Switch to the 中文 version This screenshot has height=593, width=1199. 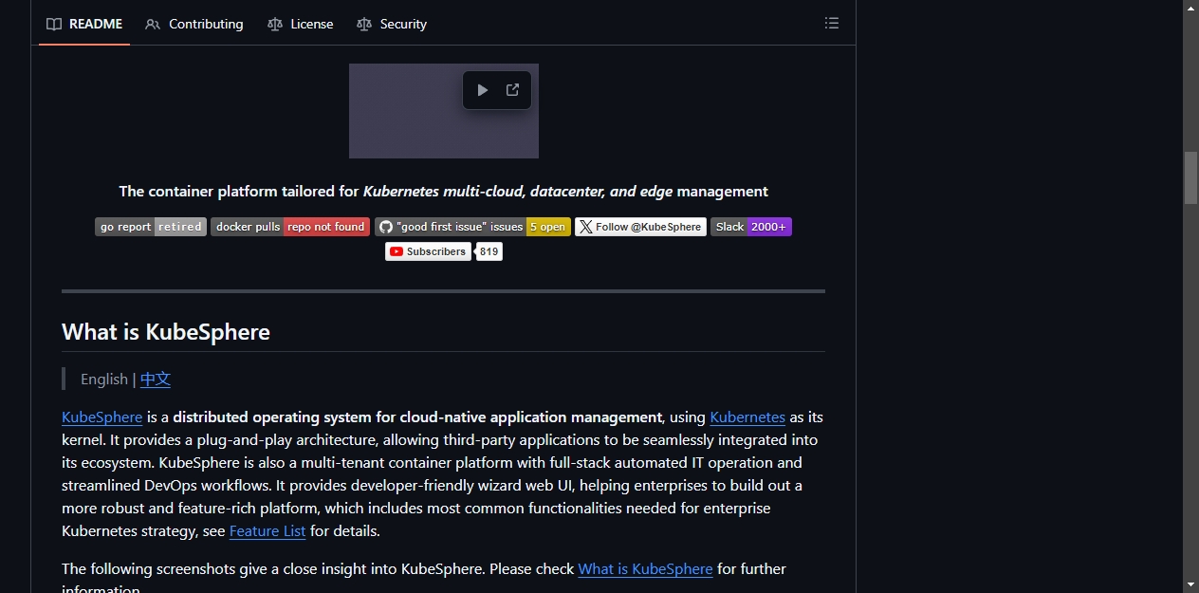(x=156, y=379)
